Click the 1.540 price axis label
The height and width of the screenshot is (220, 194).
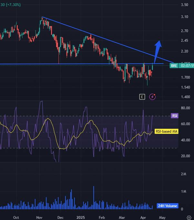point(186,87)
